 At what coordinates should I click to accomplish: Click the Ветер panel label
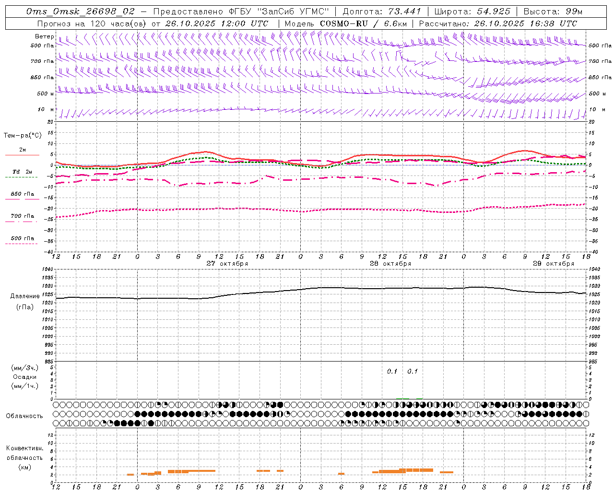coord(45,36)
